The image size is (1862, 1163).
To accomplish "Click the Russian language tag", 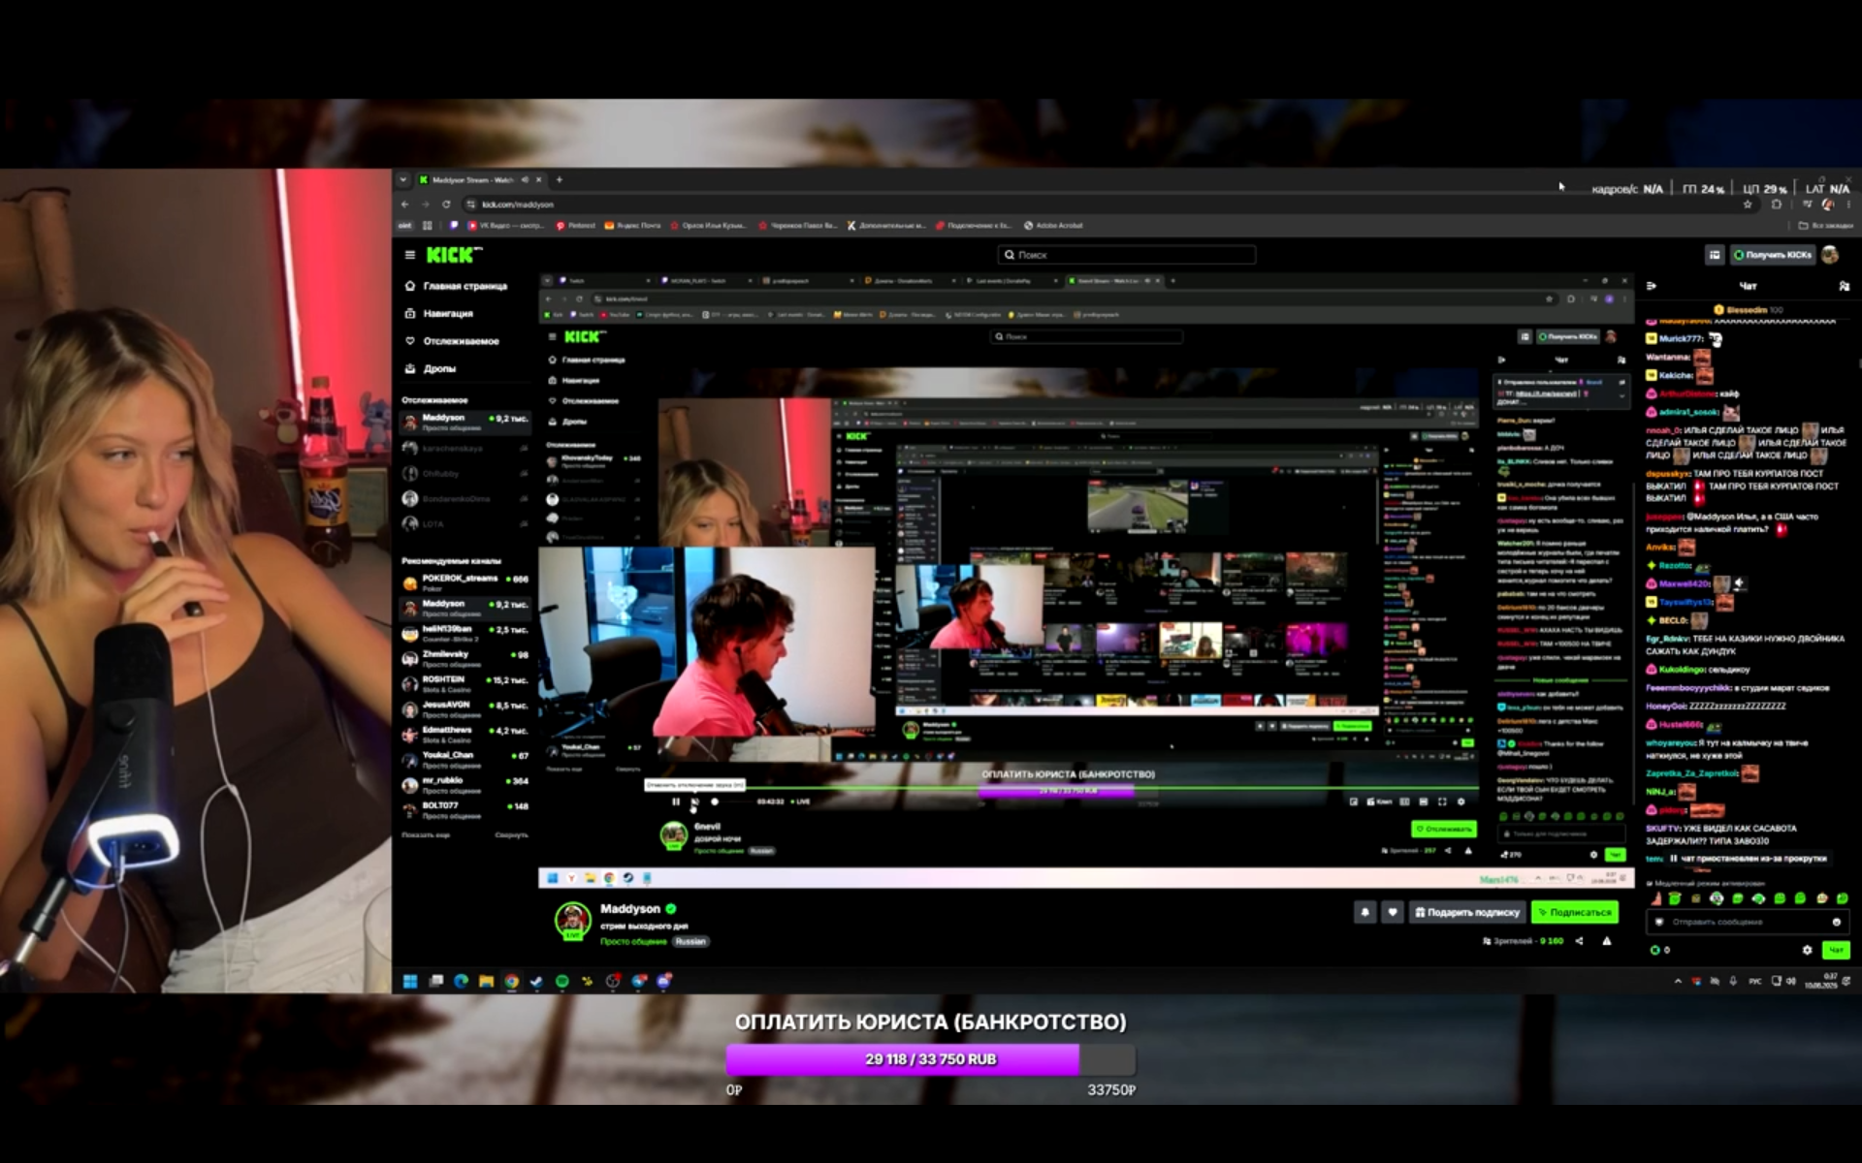I will pyautogui.click(x=690, y=941).
